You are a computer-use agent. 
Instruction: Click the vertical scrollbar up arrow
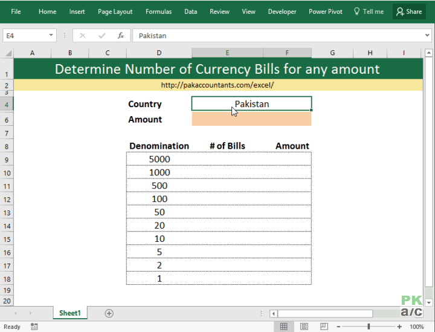click(x=428, y=53)
